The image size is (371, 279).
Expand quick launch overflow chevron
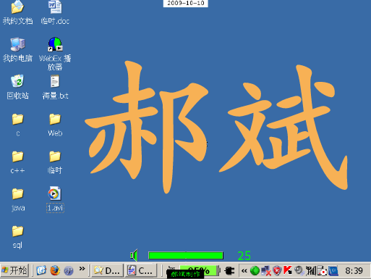coord(82,268)
